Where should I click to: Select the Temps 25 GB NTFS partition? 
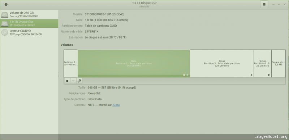(x=263, y=63)
